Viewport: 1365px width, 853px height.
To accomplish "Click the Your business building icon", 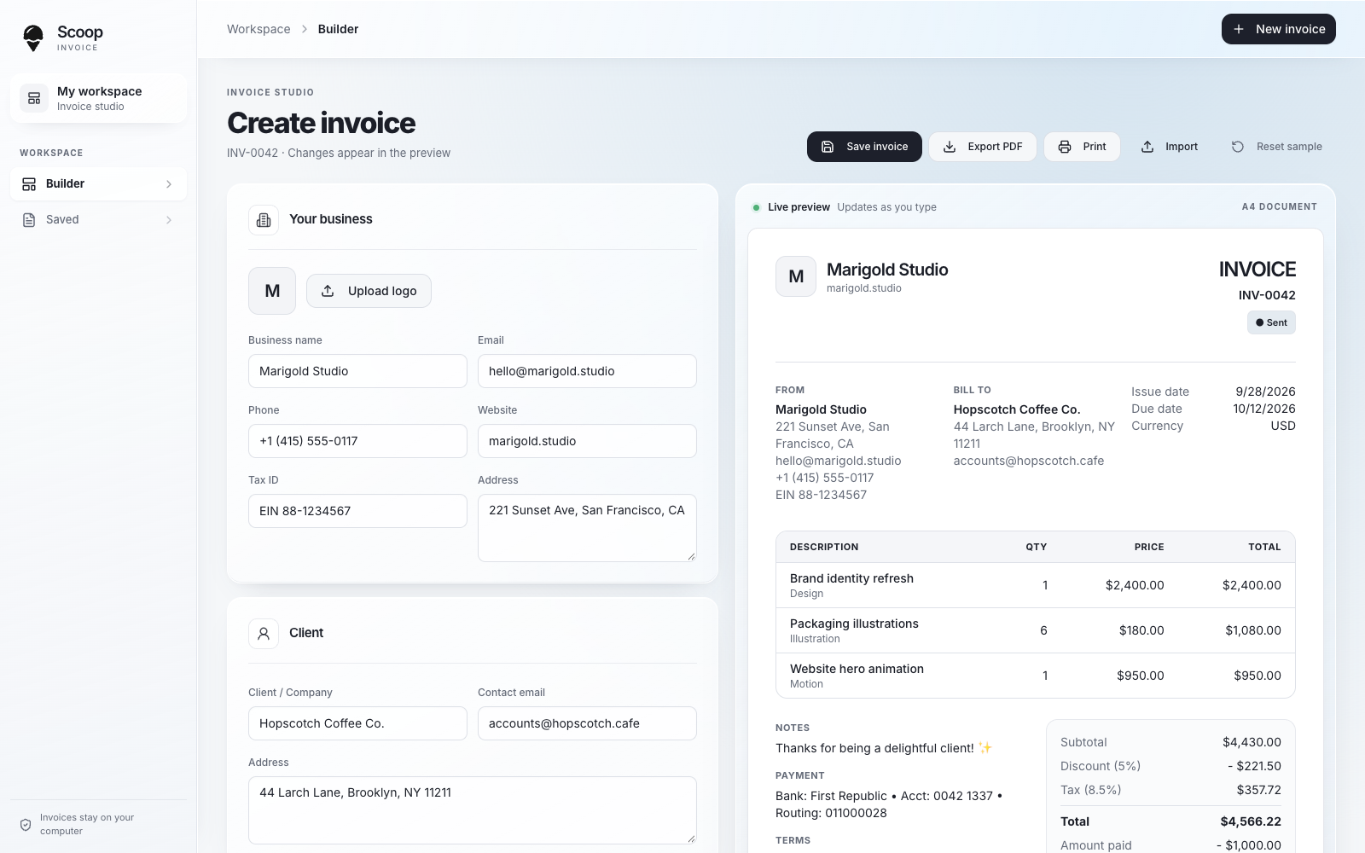I will (264, 220).
